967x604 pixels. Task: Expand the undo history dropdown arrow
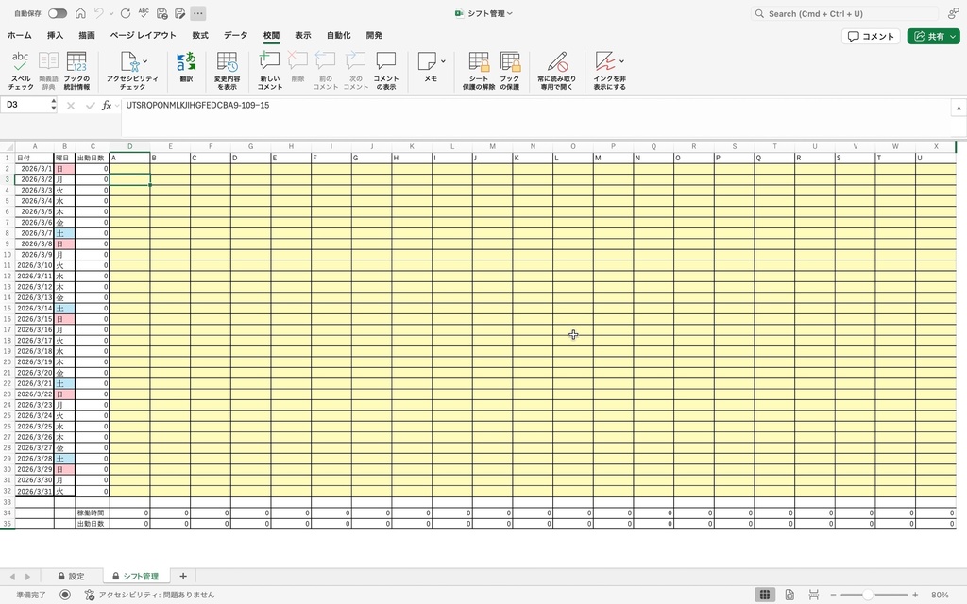[111, 13]
